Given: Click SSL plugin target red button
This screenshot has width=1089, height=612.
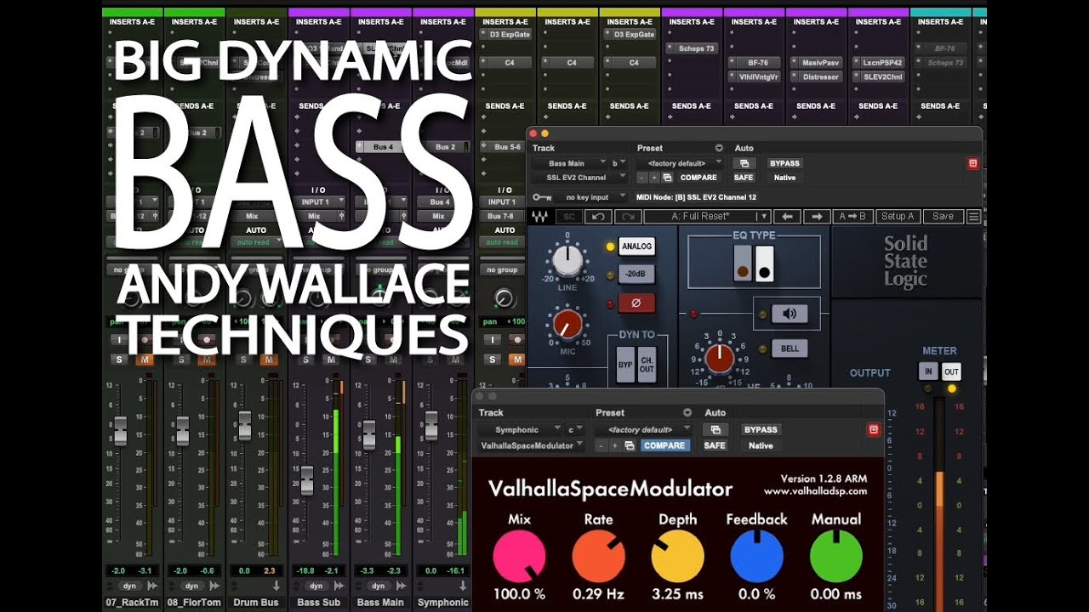Looking at the screenshot, I should coord(973,163).
